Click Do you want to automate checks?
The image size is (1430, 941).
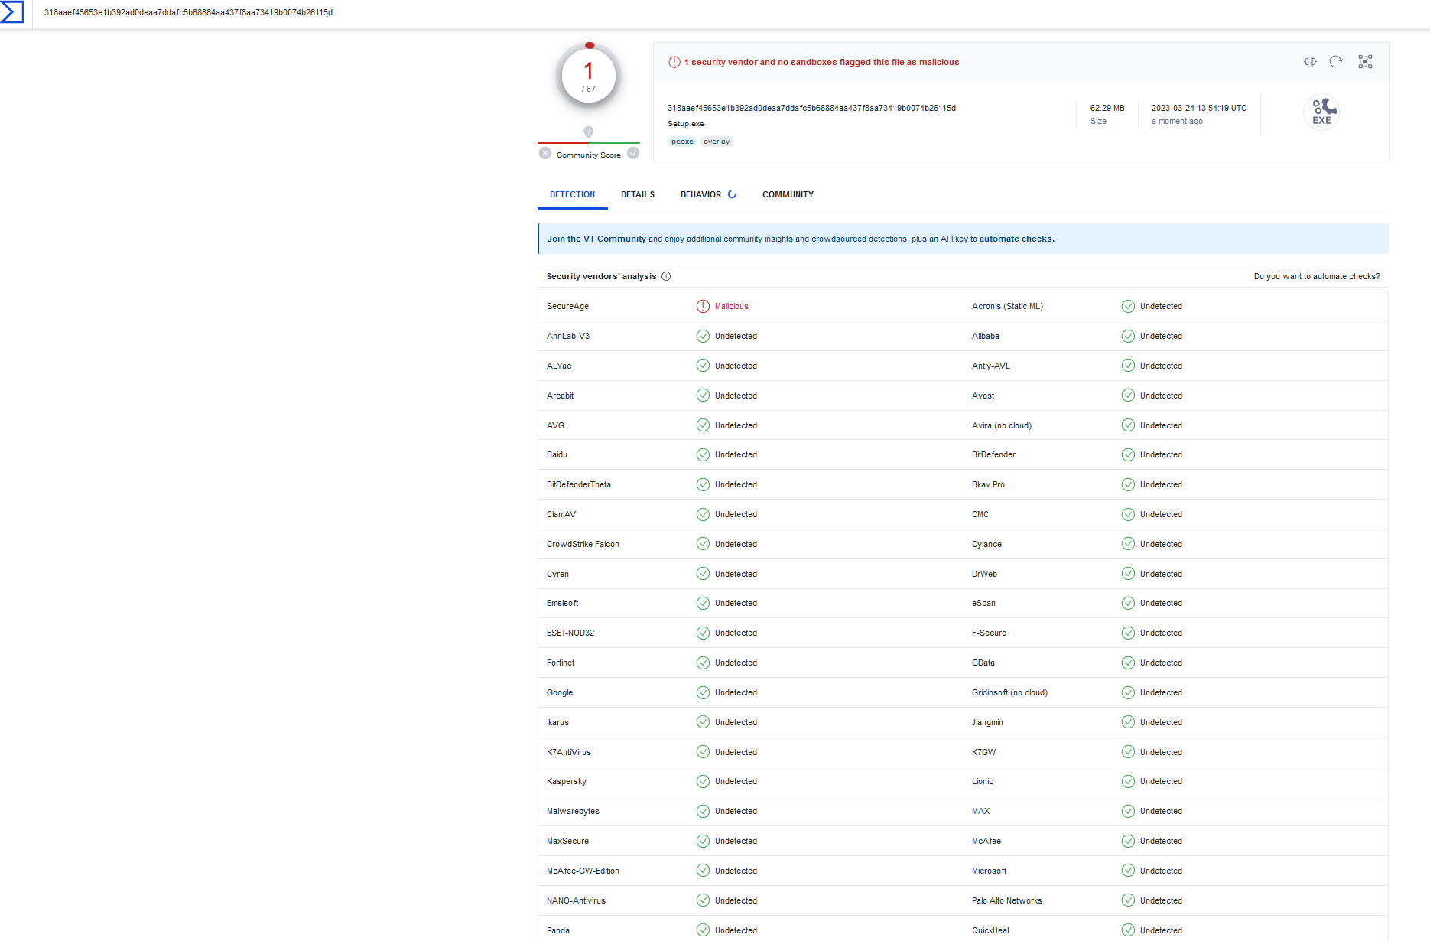click(1317, 277)
